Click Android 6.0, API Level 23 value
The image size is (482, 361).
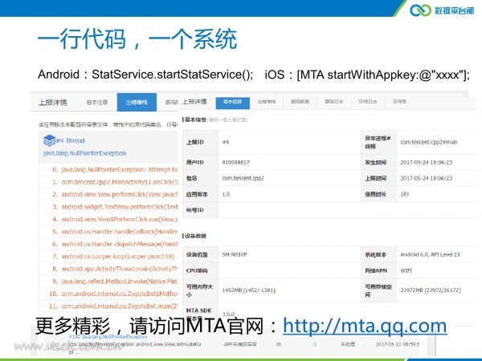tap(430, 254)
